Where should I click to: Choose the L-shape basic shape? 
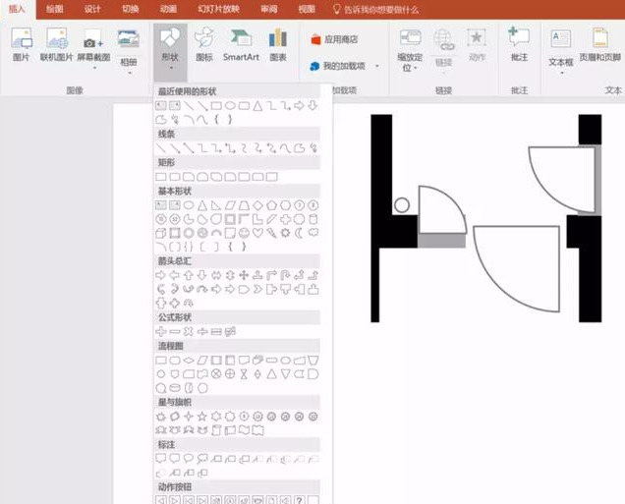point(257,219)
